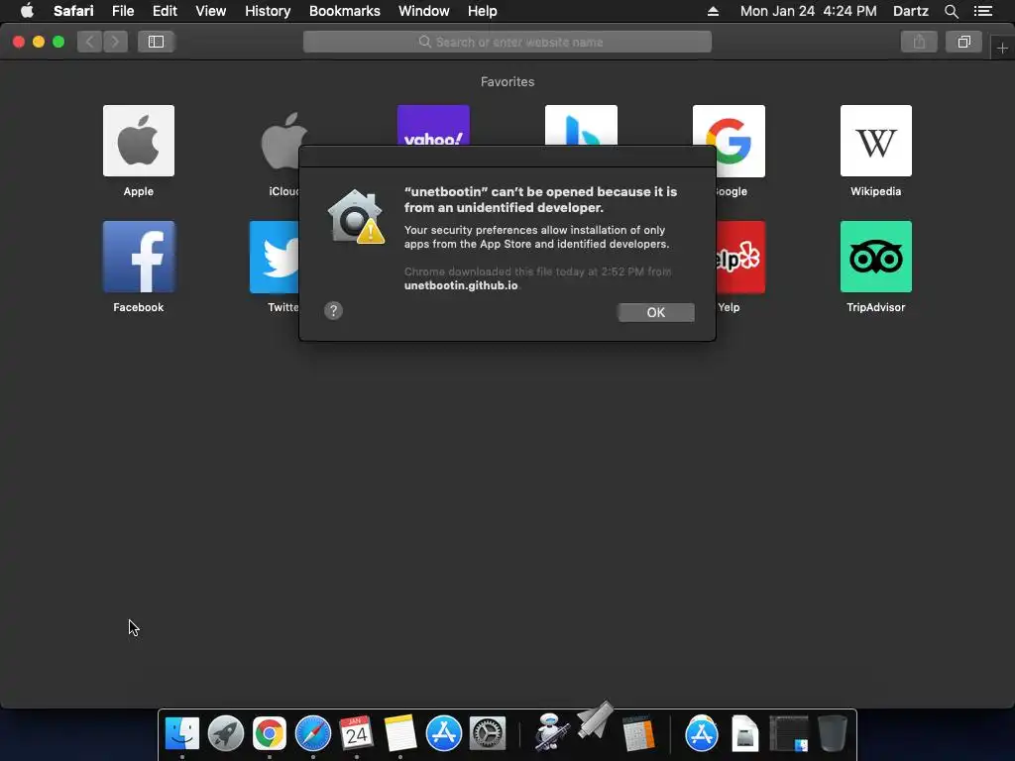
Task: Open the Yelp favorite tile
Action: click(740, 257)
